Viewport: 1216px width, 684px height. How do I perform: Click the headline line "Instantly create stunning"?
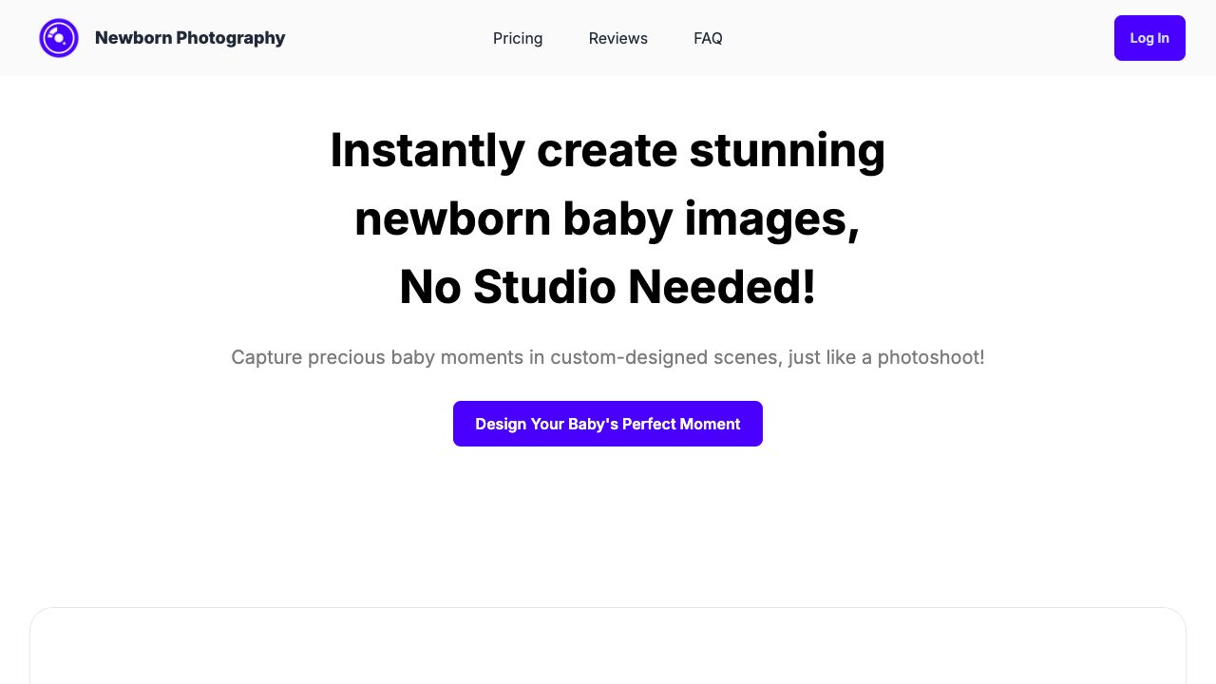point(608,150)
